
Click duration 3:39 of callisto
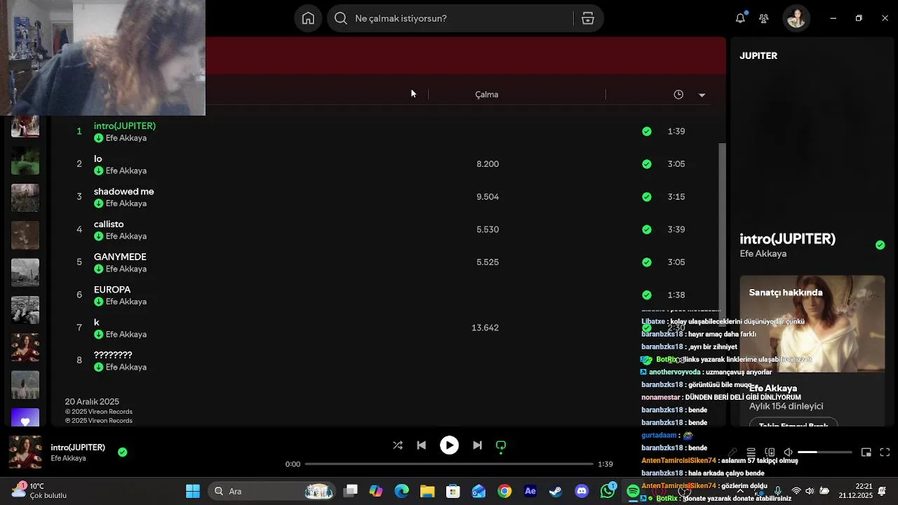[x=676, y=229]
